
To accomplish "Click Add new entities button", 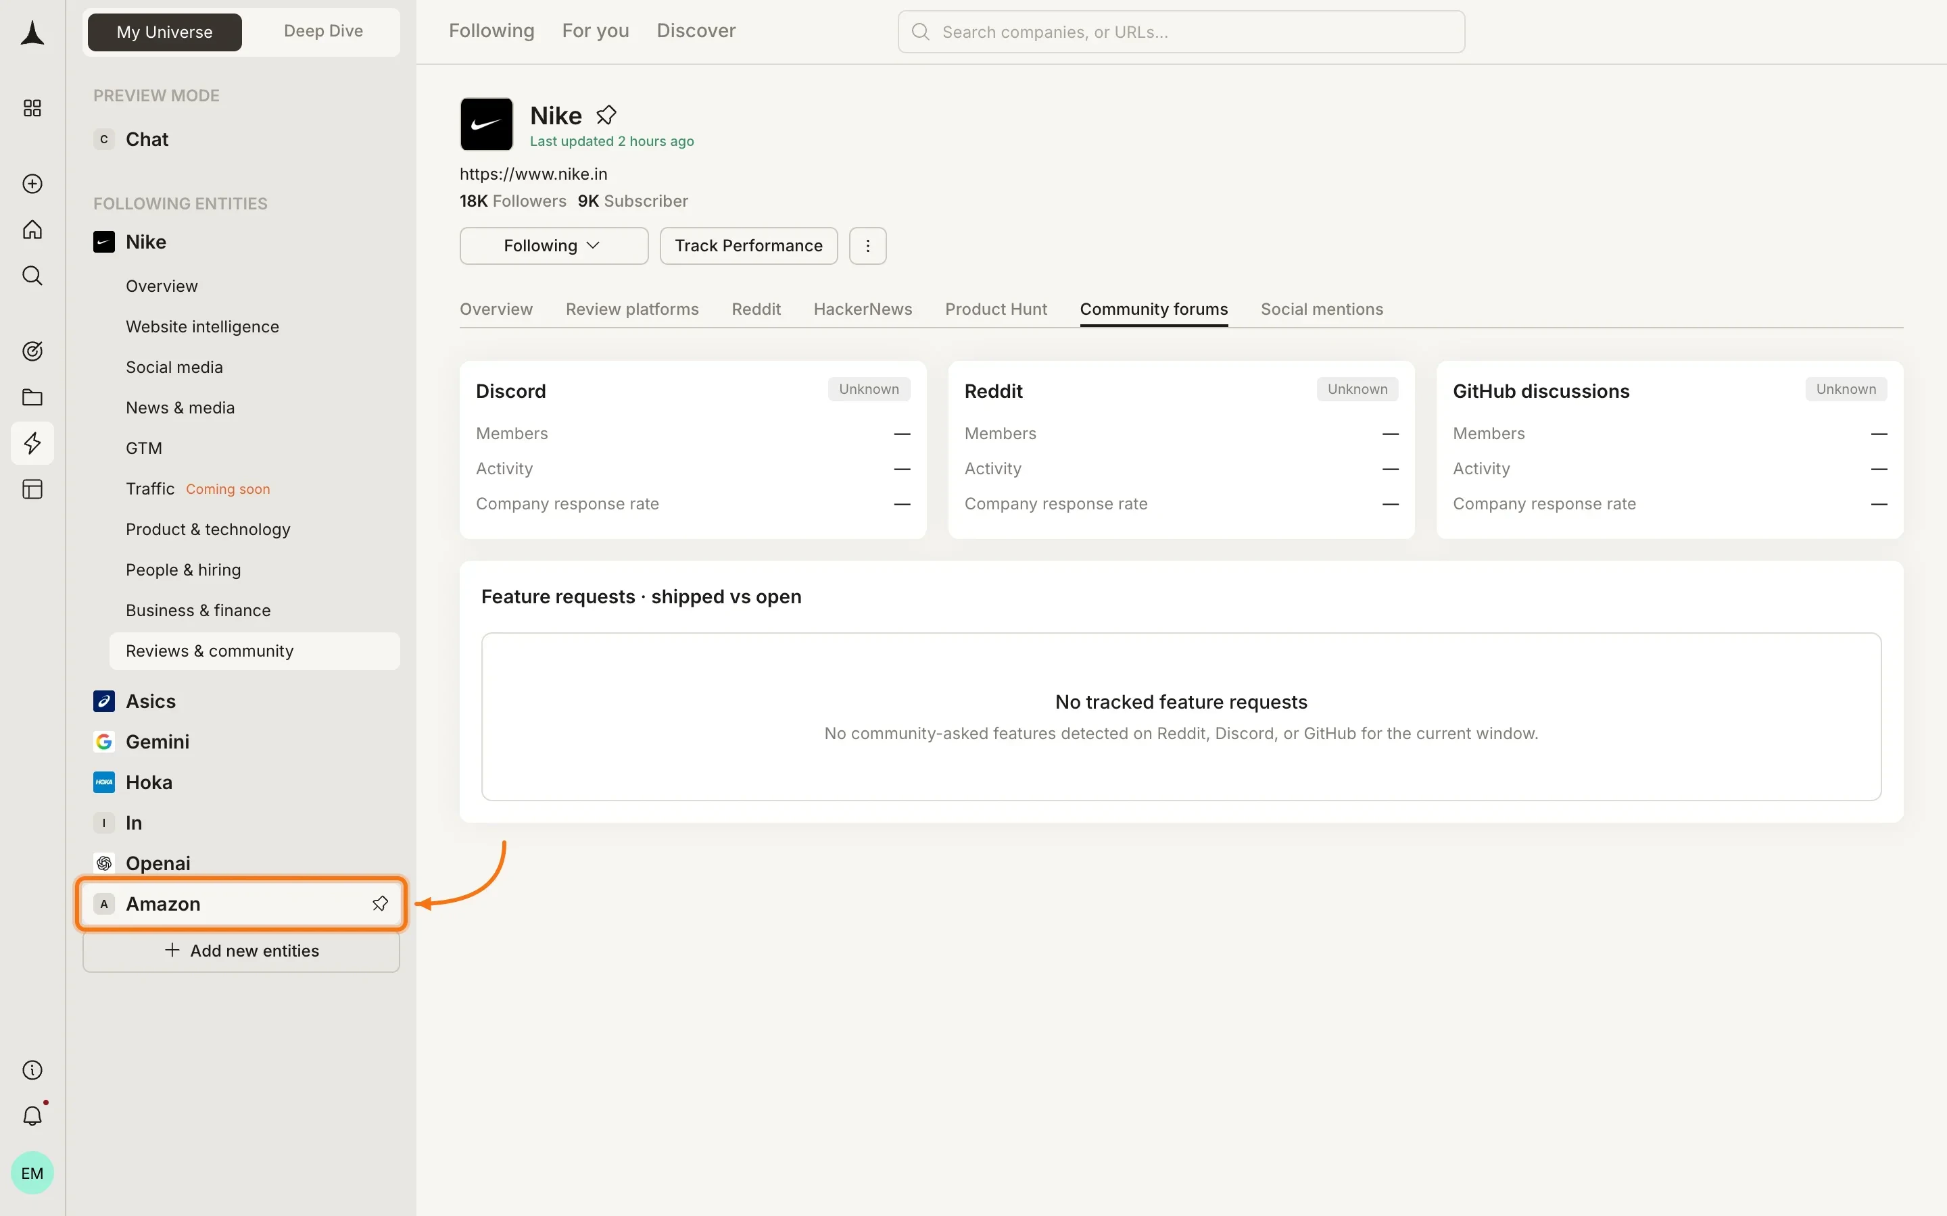I will click(241, 951).
